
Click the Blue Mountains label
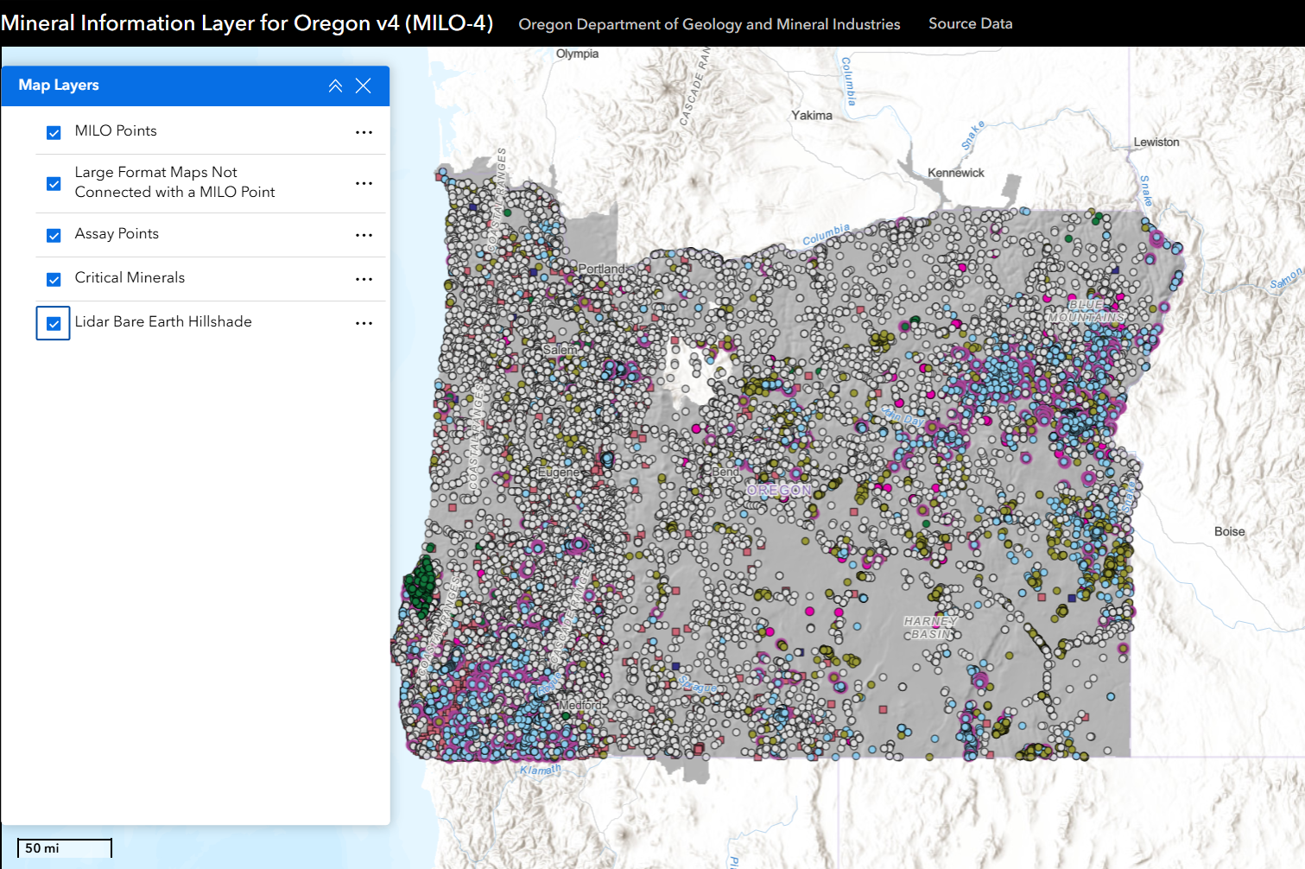(1086, 311)
